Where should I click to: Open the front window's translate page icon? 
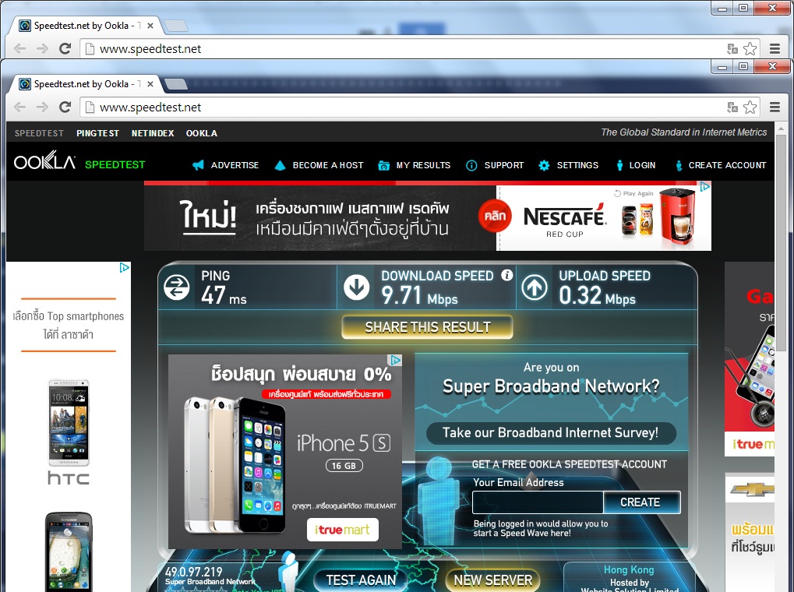tap(732, 107)
